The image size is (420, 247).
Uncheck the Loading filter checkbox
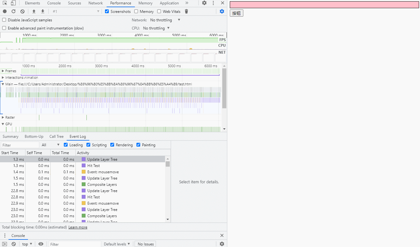coord(66,145)
